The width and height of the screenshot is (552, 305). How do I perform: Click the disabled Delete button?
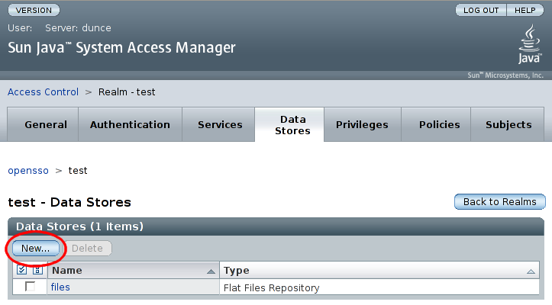pyautogui.click(x=87, y=249)
